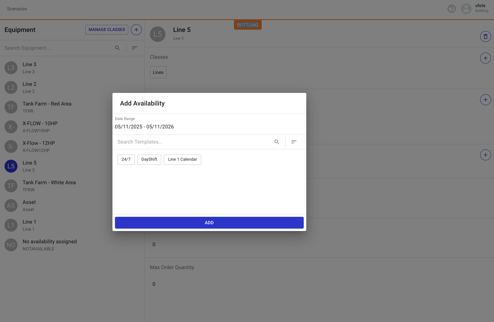
Task: Open the template sort filter icon
Action: click(294, 142)
